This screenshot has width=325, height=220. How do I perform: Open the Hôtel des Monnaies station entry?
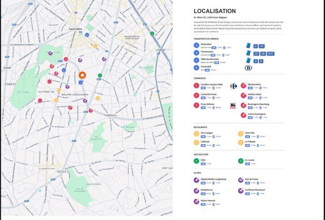(x=209, y=59)
